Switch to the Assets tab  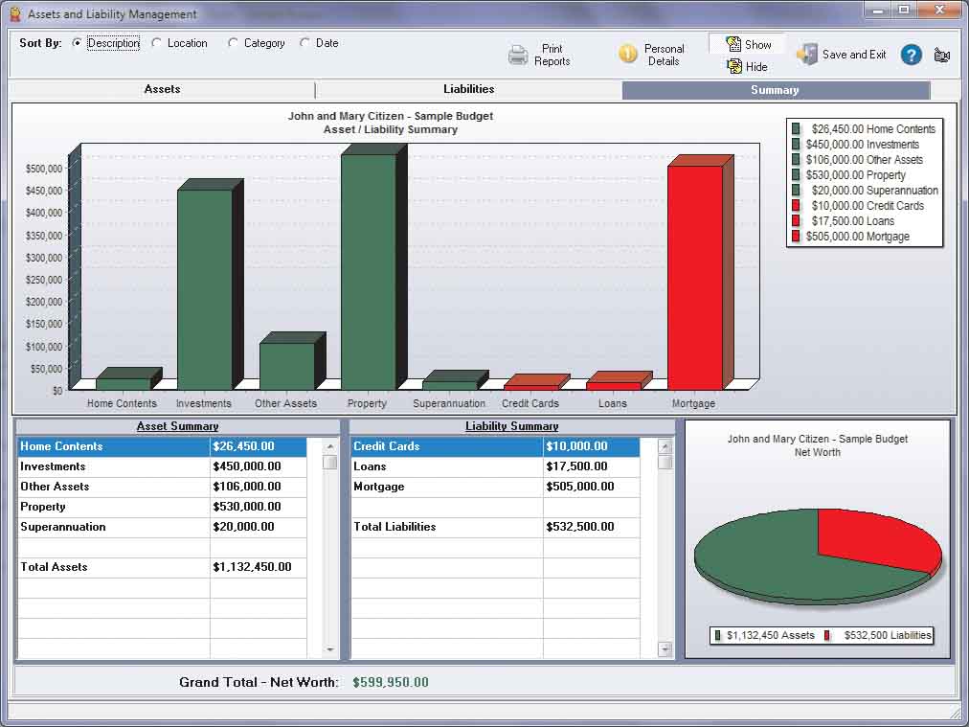(x=162, y=90)
